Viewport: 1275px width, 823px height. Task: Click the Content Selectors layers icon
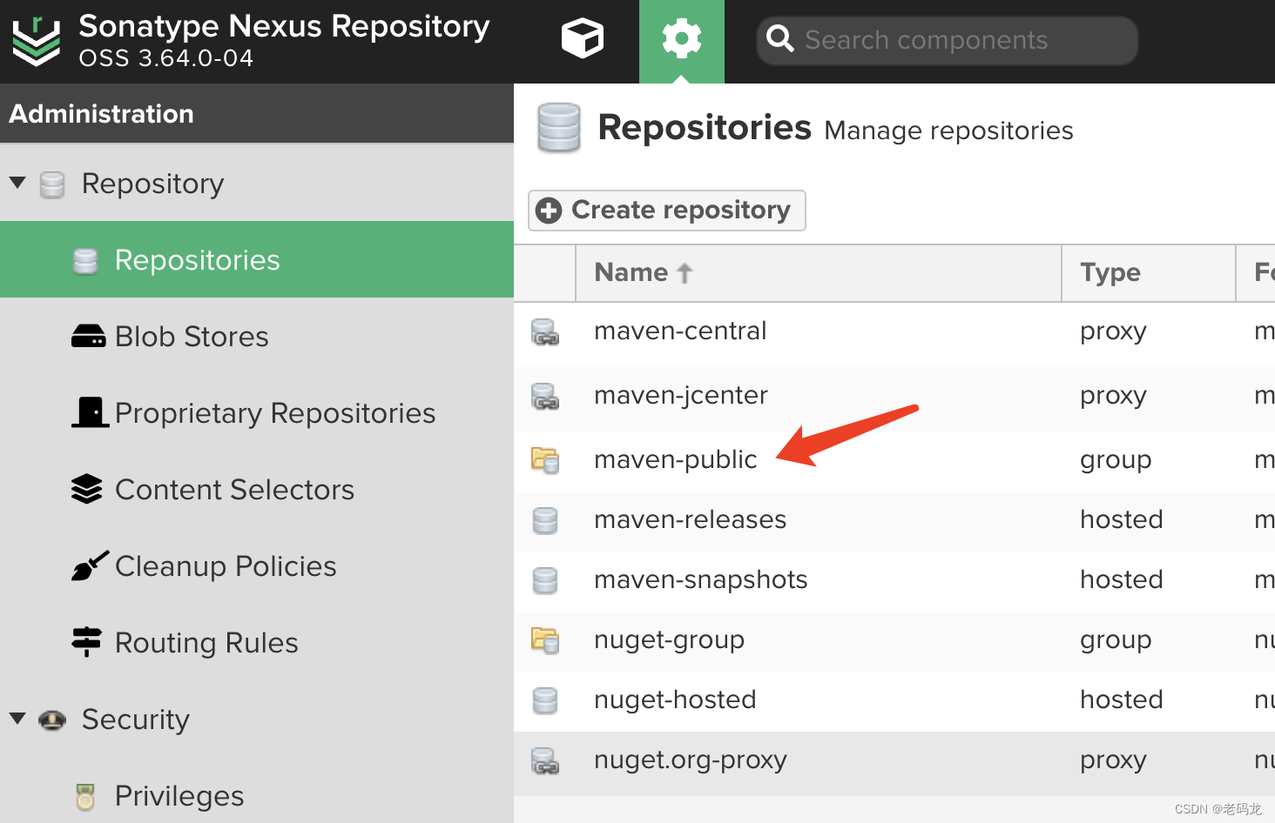pyautogui.click(x=87, y=489)
